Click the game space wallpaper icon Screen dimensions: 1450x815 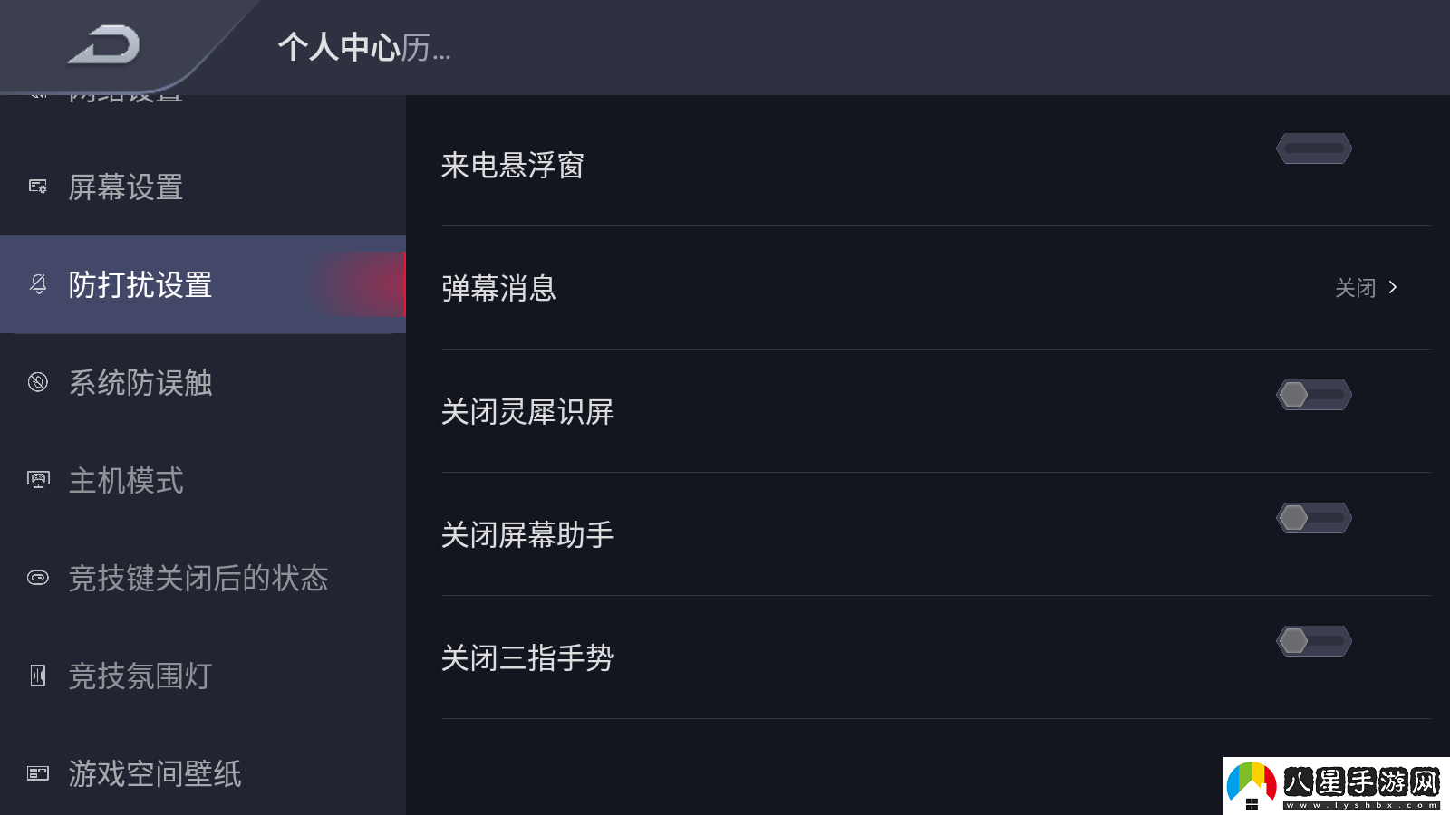coord(37,774)
